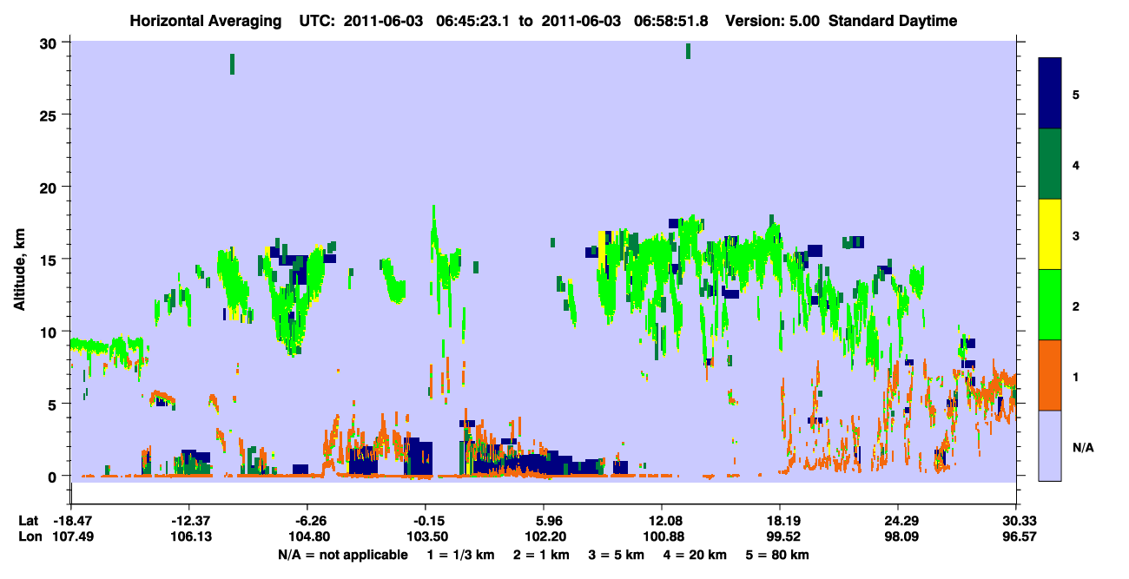
Task: Click the light green color bar segment labeled 2
Action: (x=1050, y=304)
